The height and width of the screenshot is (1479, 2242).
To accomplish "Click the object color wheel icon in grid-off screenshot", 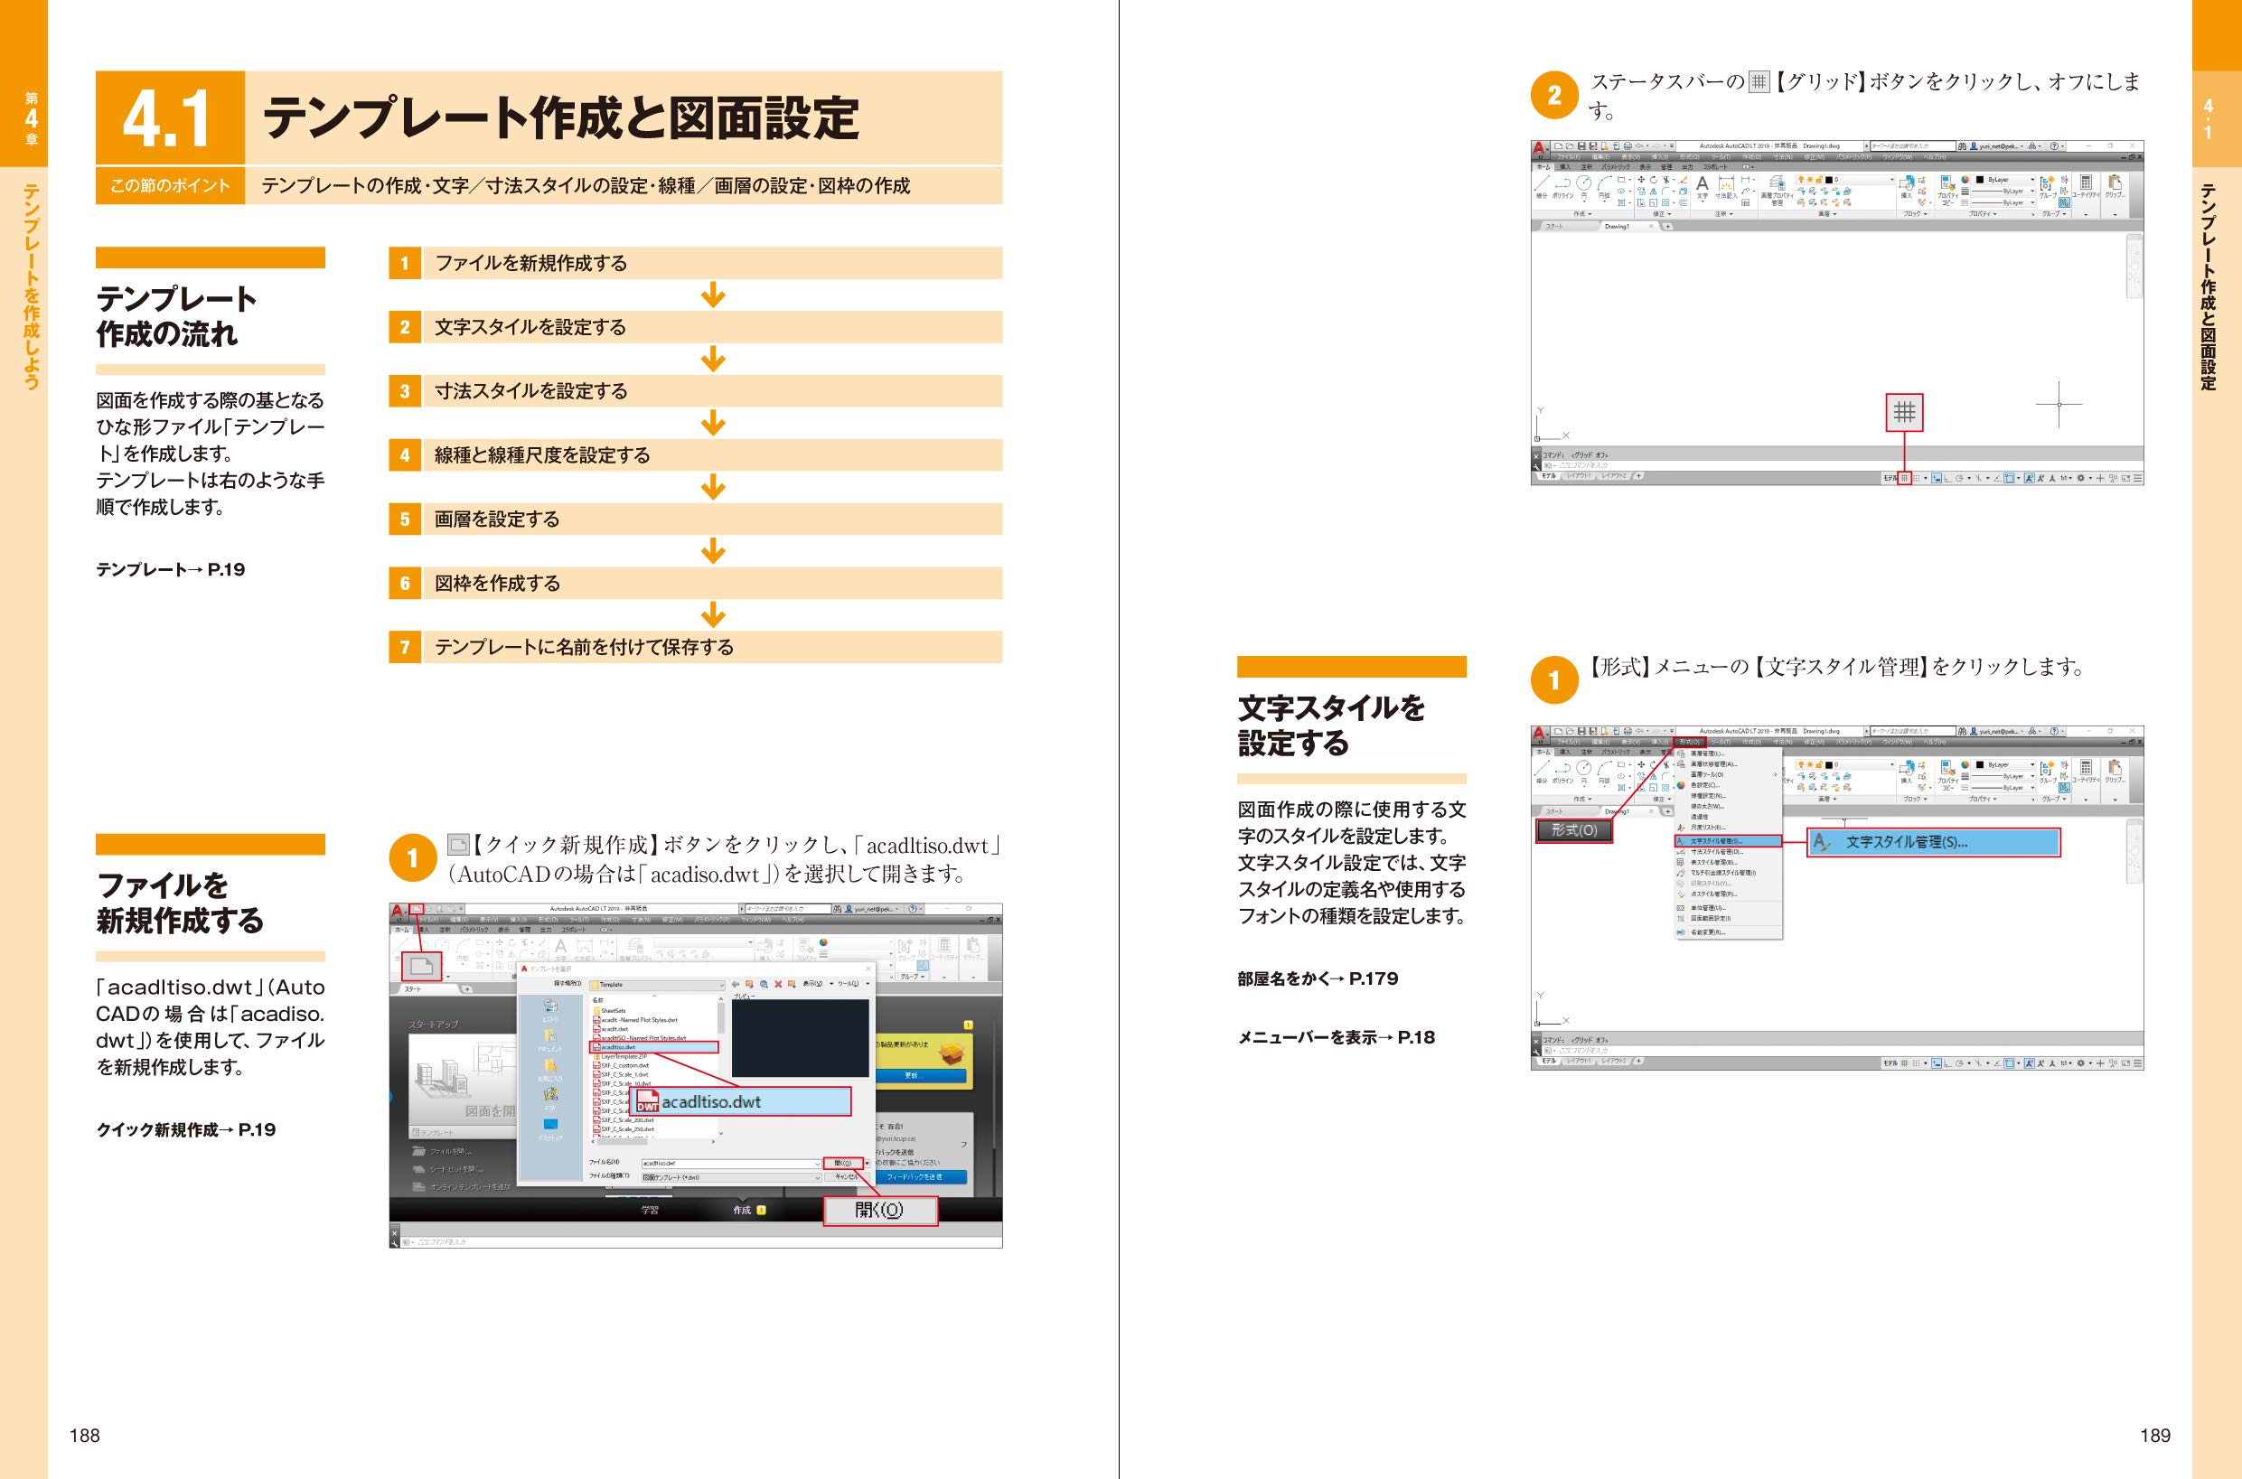I will (x=1965, y=180).
